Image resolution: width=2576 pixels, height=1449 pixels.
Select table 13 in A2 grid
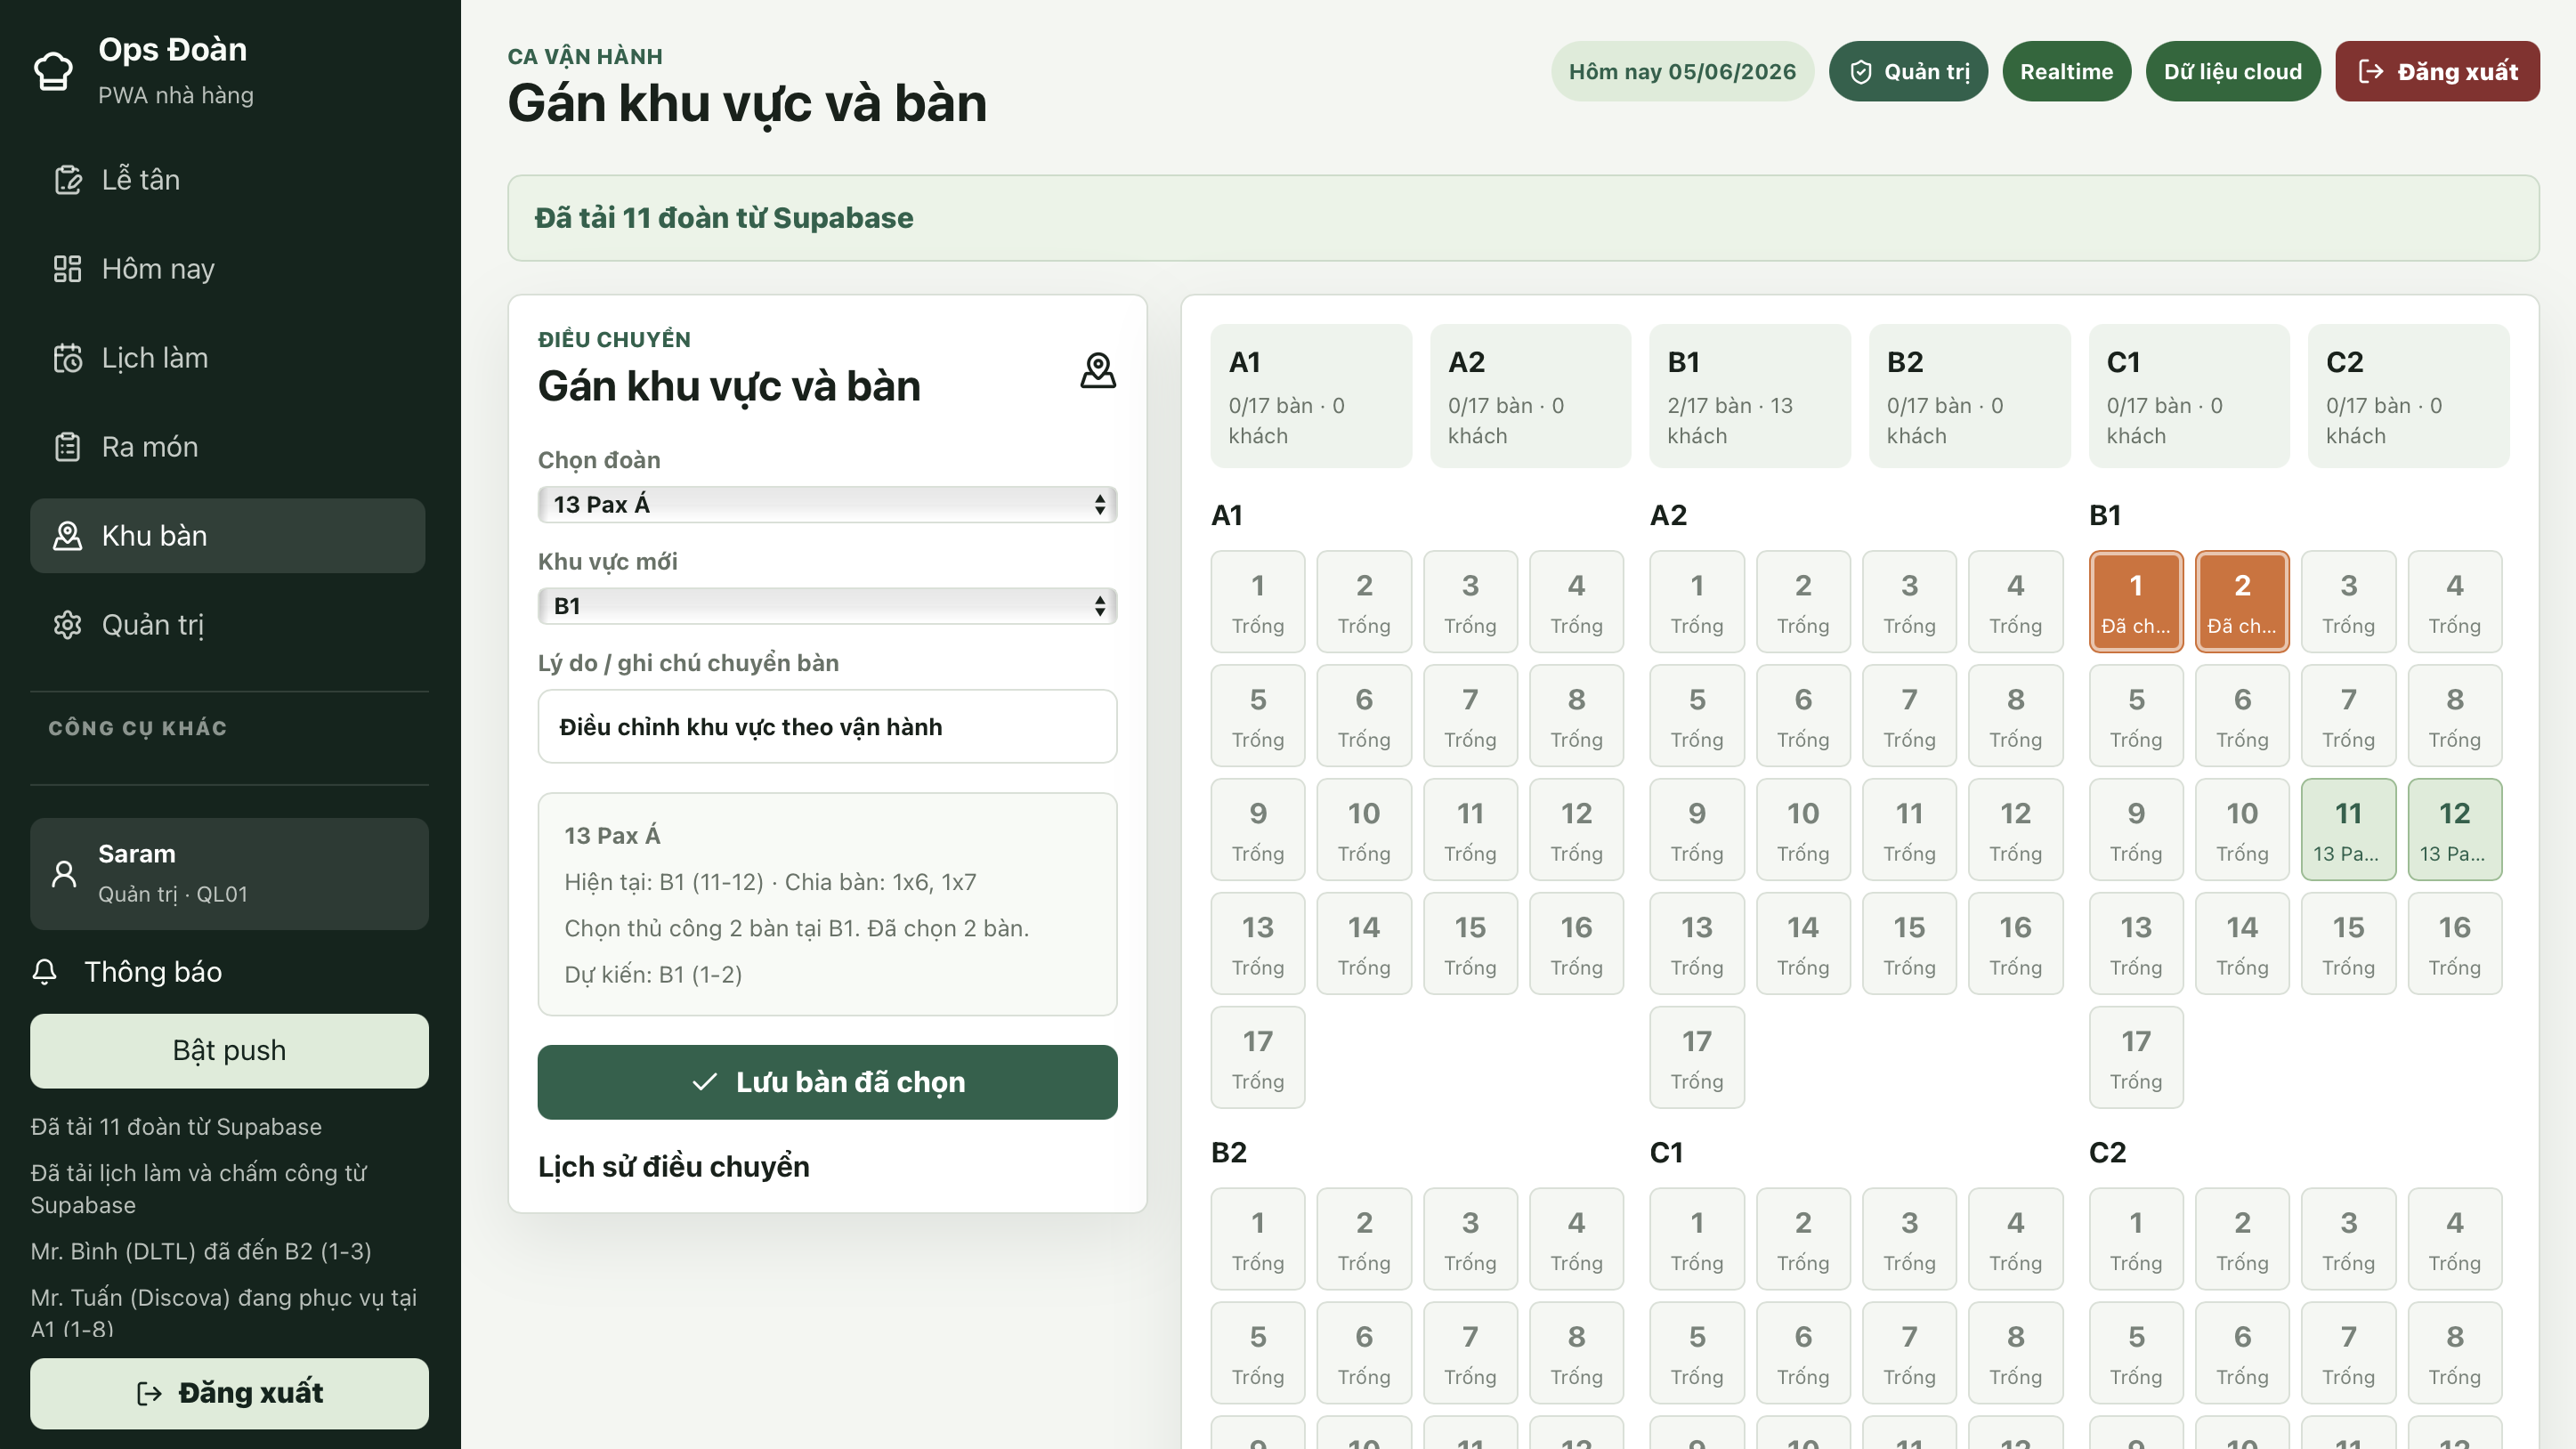click(x=1696, y=944)
